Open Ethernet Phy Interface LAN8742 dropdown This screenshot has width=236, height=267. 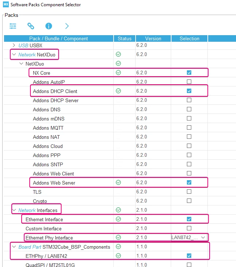click(x=189, y=237)
